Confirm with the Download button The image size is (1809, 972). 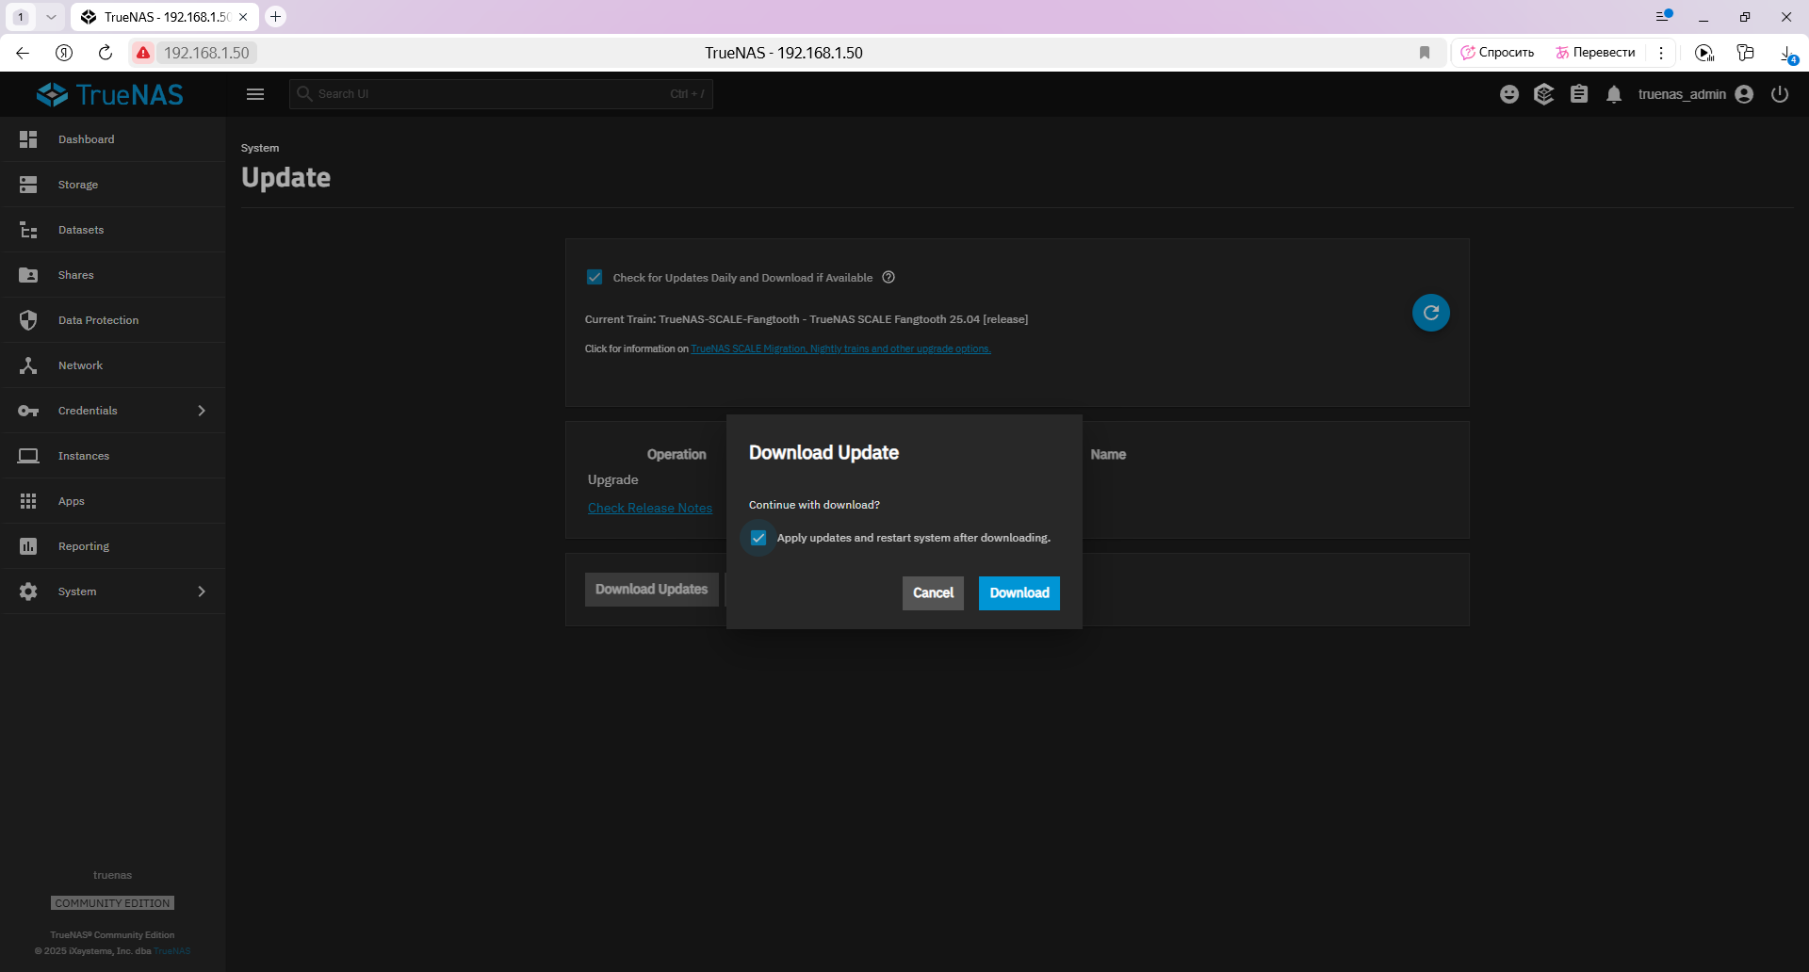click(1019, 593)
